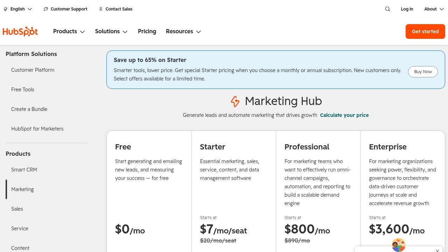448x252 pixels.
Task: Select Customer Platform in sidebar
Action: (x=33, y=70)
